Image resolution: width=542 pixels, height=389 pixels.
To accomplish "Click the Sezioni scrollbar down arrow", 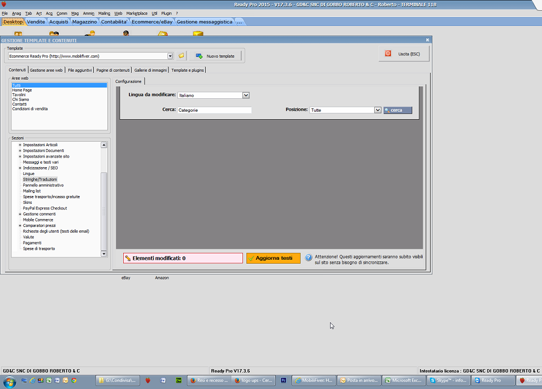I will [103, 253].
